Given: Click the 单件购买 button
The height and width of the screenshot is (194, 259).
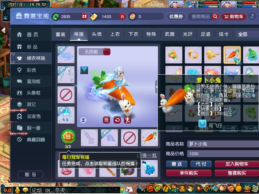Looking at the screenshot, I should [189, 173].
